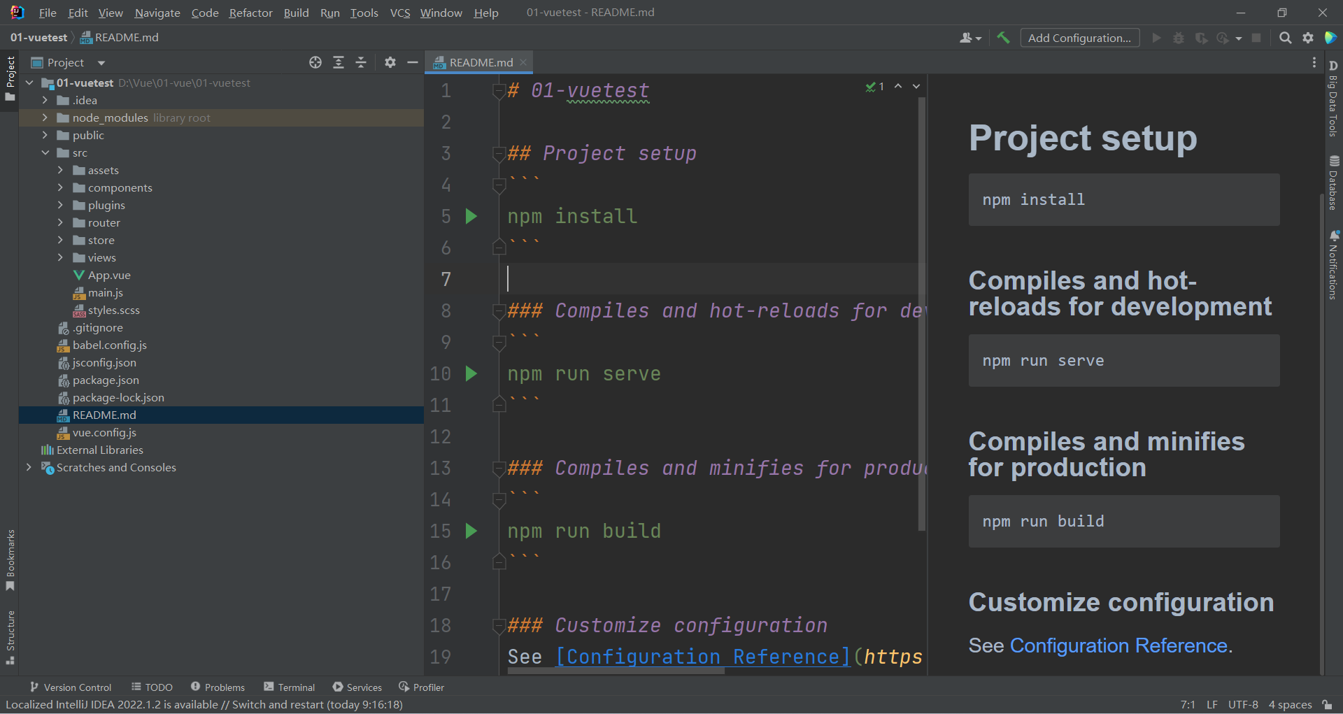Go to previous highlighted problem arrow
Image resolution: width=1343 pixels, height=714 pixels.
pyautogui.click(x=898, y=86)
